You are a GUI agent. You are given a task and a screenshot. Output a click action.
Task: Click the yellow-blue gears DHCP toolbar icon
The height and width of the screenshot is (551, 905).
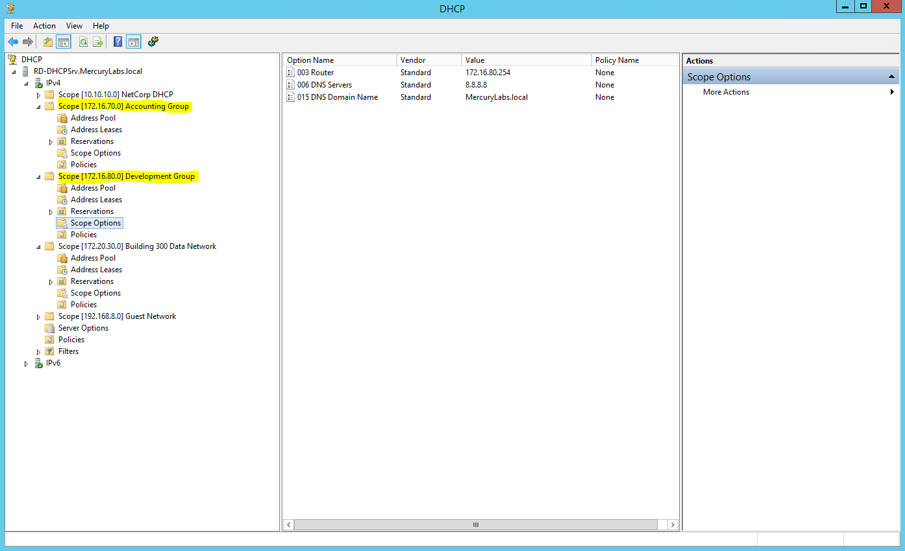click(153, 42)
